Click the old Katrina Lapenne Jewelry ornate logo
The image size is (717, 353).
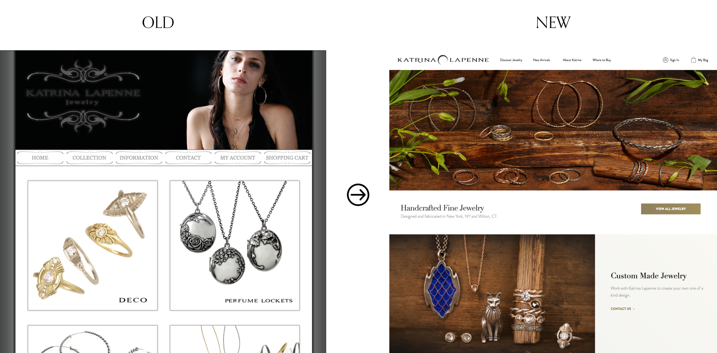tap(83, 97)
